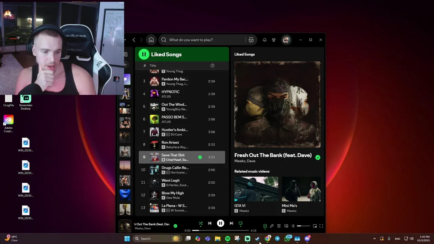Open the Dee Mula artist link
434x244 pixels.
pos(173,198)
